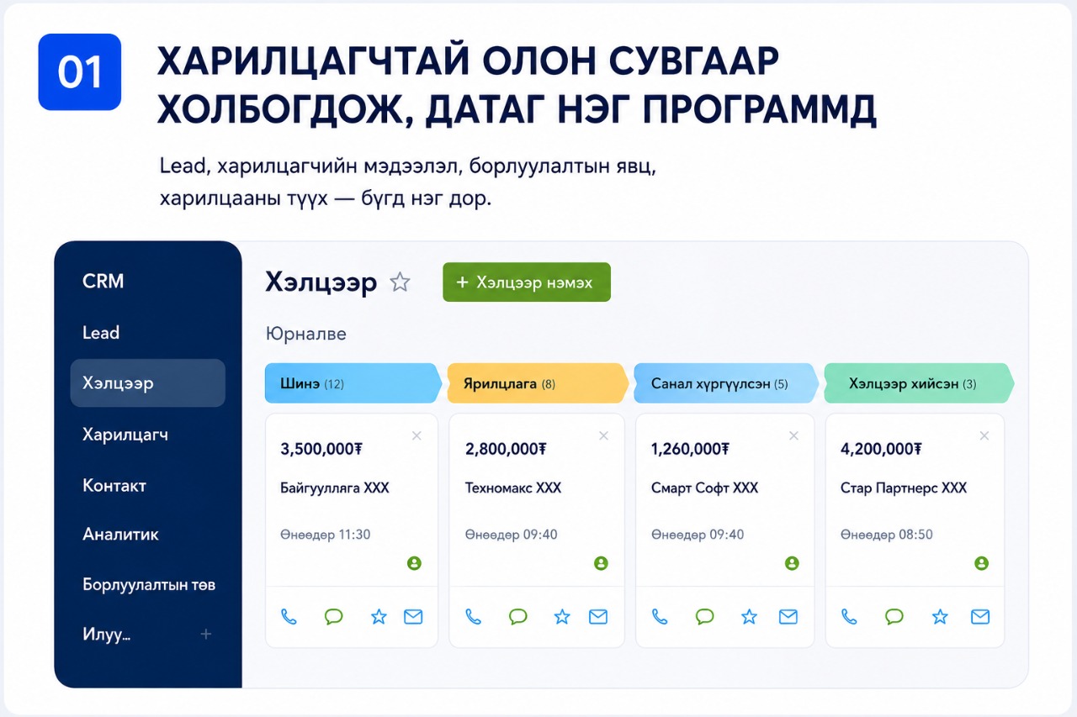Close the Стар Партнерс ХХХ deal card
The image size is (1077, 717).
click(x=984, y=435)
